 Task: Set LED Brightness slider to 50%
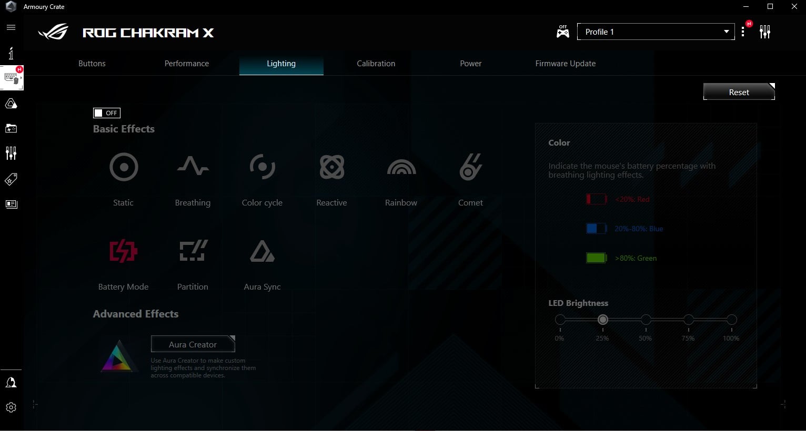click(646, 320)
